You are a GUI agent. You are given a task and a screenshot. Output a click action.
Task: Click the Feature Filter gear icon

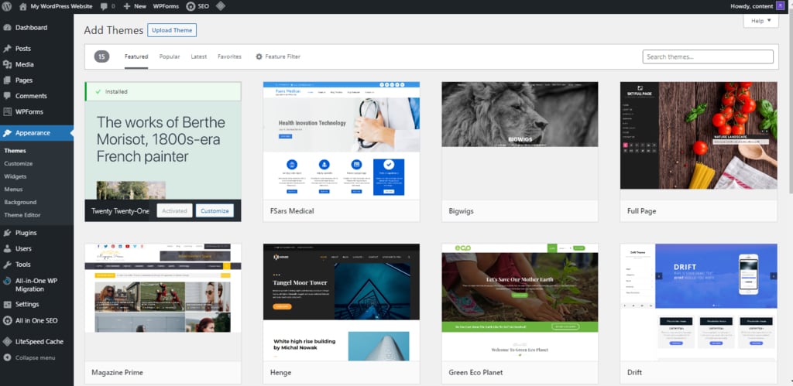click(259, 56)
